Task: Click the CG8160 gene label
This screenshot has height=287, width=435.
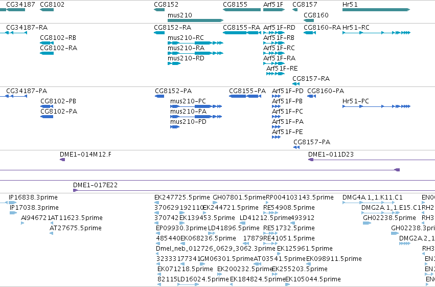Action: coord(316,15)
